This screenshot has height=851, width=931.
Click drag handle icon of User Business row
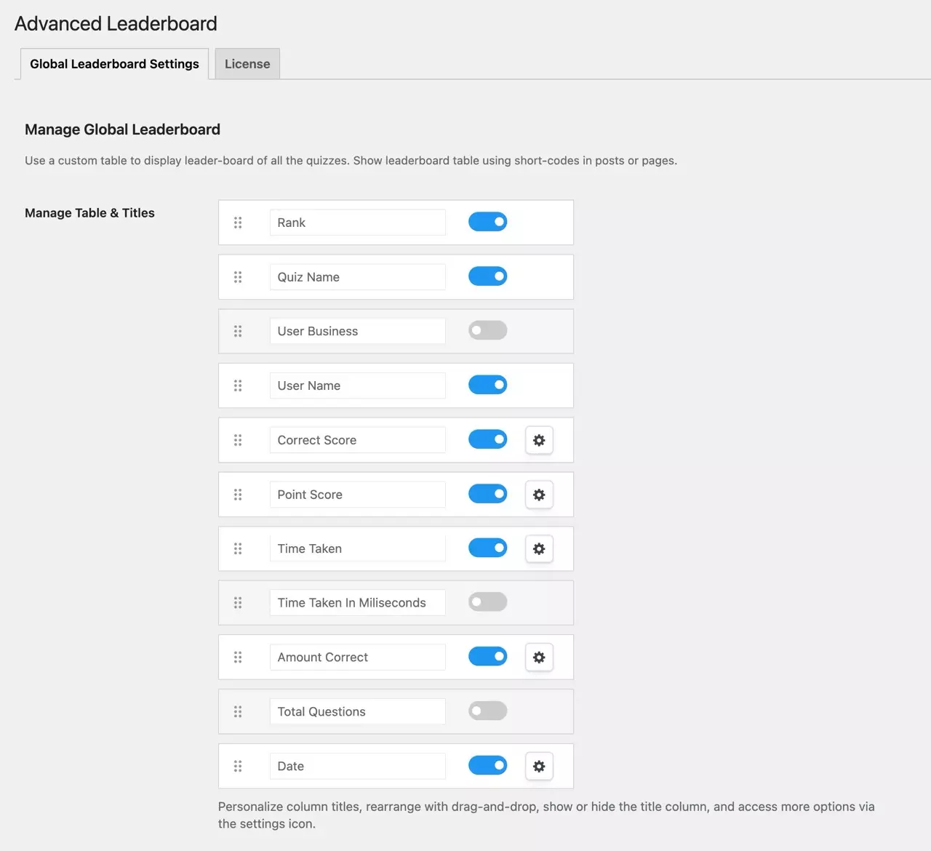click(x=238, y=331)
